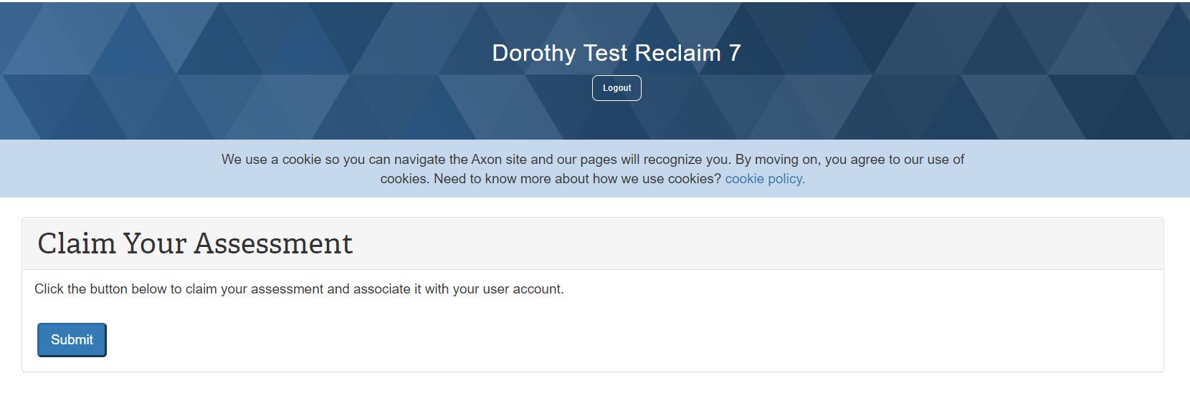1190x393 pixels.
Task: Click white space between cookie bar and panel
Action: pos(595,207)
